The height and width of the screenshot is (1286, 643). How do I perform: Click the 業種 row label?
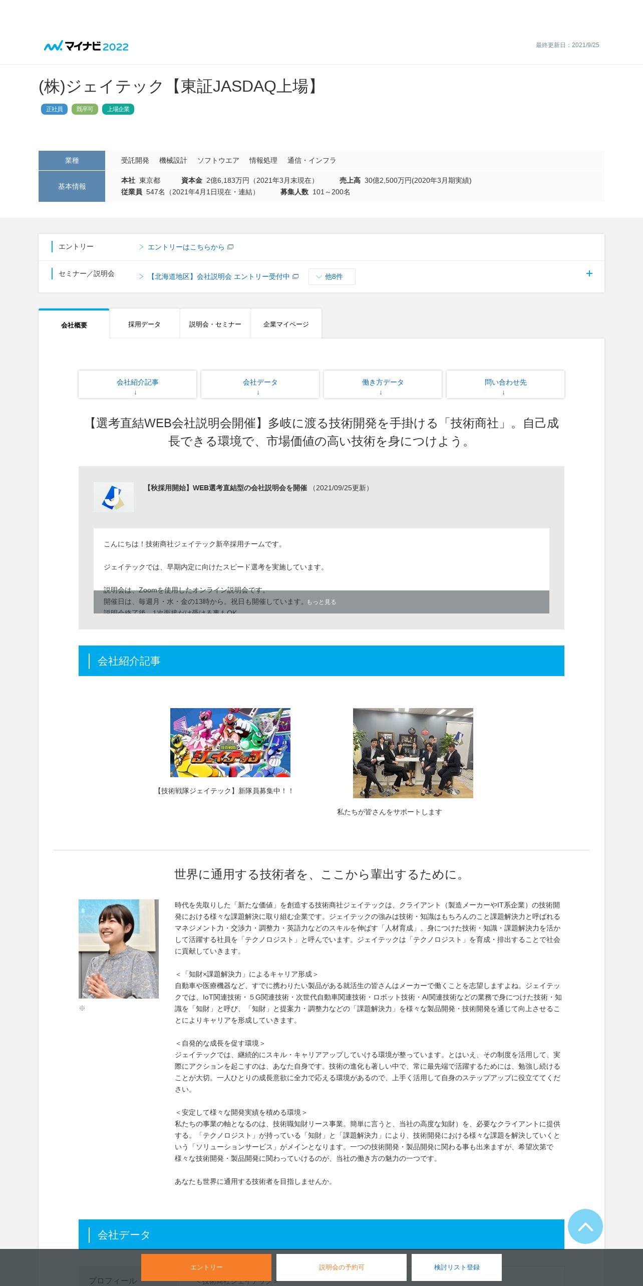(x=72, y=160)
